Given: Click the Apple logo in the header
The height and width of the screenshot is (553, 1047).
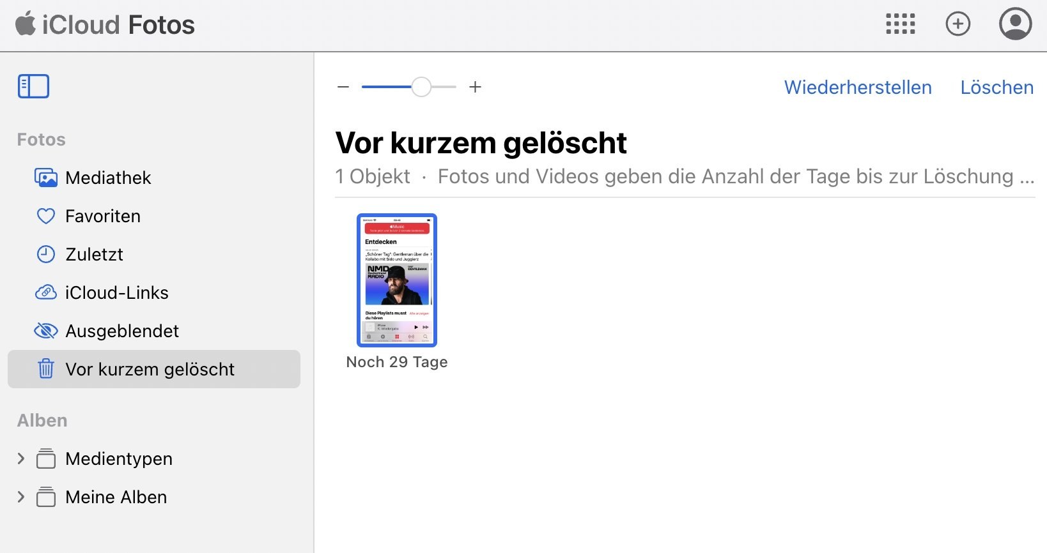Looking at the screenshot, I should (26, 24).
